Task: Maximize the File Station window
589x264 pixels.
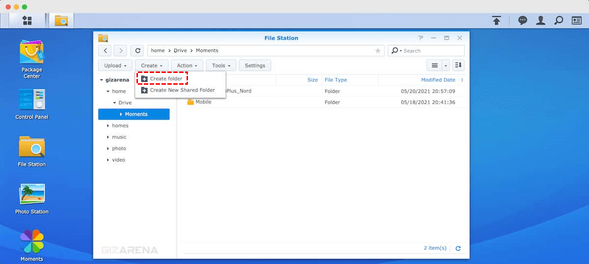Action: 447,38
